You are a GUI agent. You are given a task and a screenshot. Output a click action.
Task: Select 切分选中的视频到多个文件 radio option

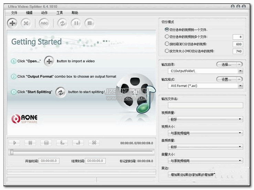pos(167,37)
